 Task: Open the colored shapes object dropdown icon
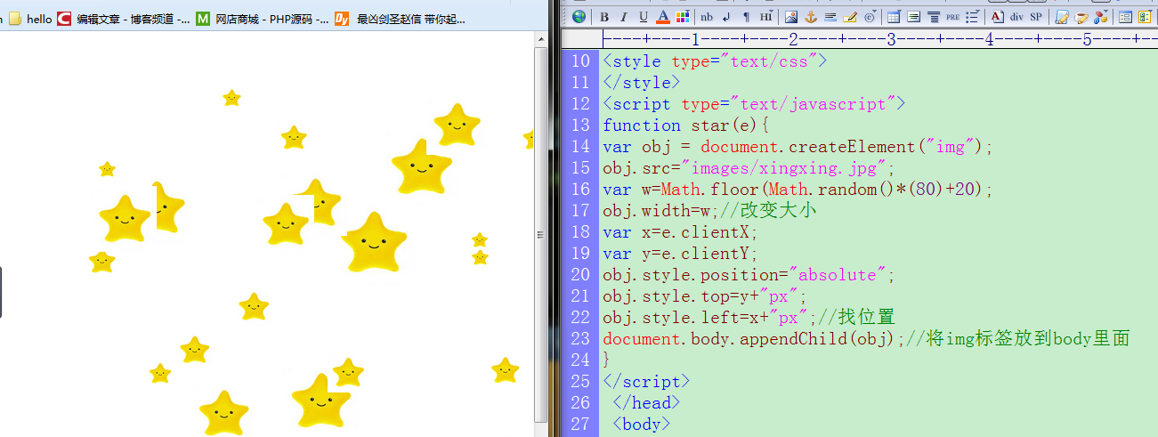[x=1101, y=16]
